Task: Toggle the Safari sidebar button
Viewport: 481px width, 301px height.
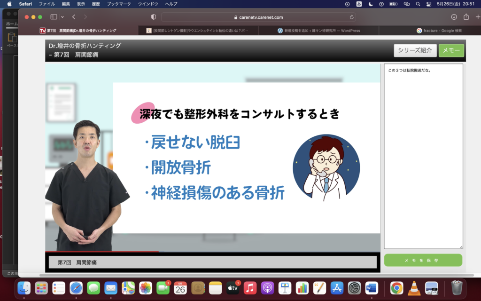Action: [x=54, y=17]
